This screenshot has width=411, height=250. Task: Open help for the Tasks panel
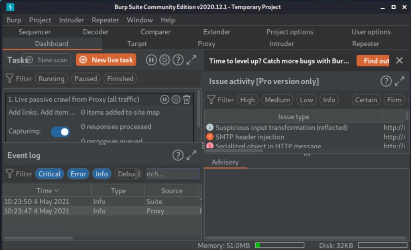[178, 60]
